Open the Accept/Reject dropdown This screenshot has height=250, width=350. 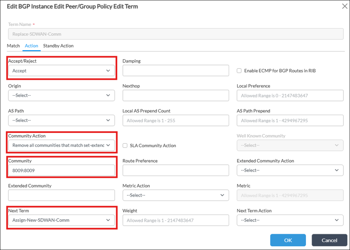[61, 71]
